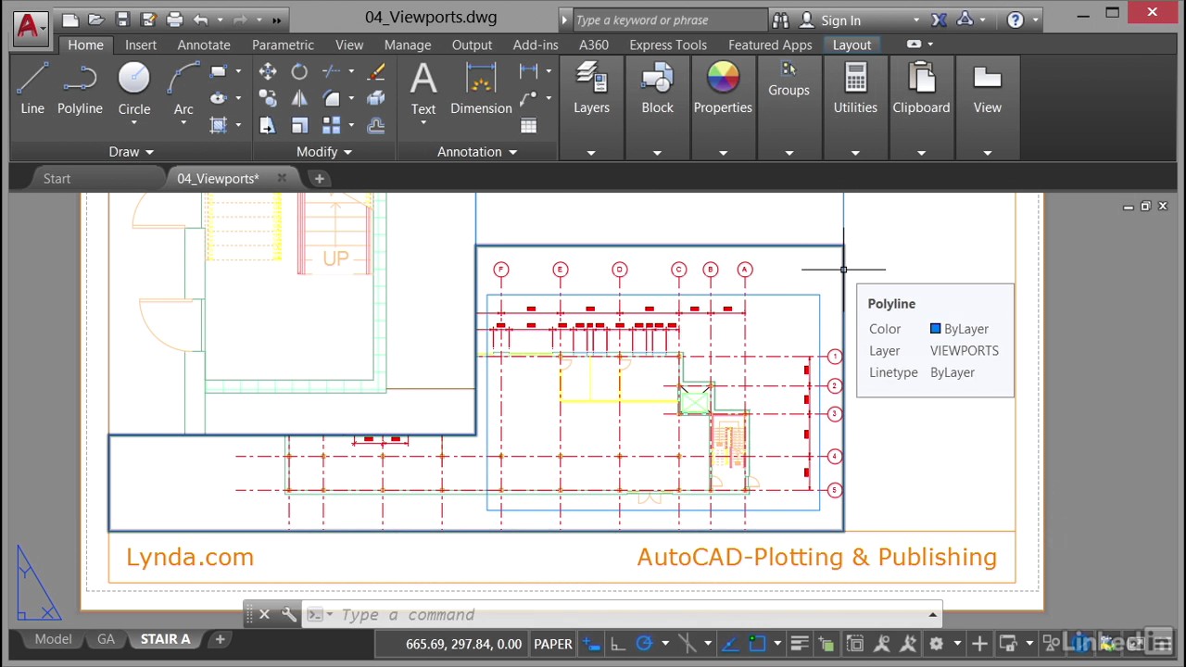Screen dimensions: 1186x667
Task: Toggle lineweight display in status bar
Action: click(x=800, y=644)
